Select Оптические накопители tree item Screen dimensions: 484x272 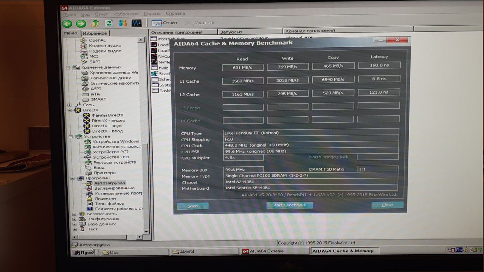[115, 83]
